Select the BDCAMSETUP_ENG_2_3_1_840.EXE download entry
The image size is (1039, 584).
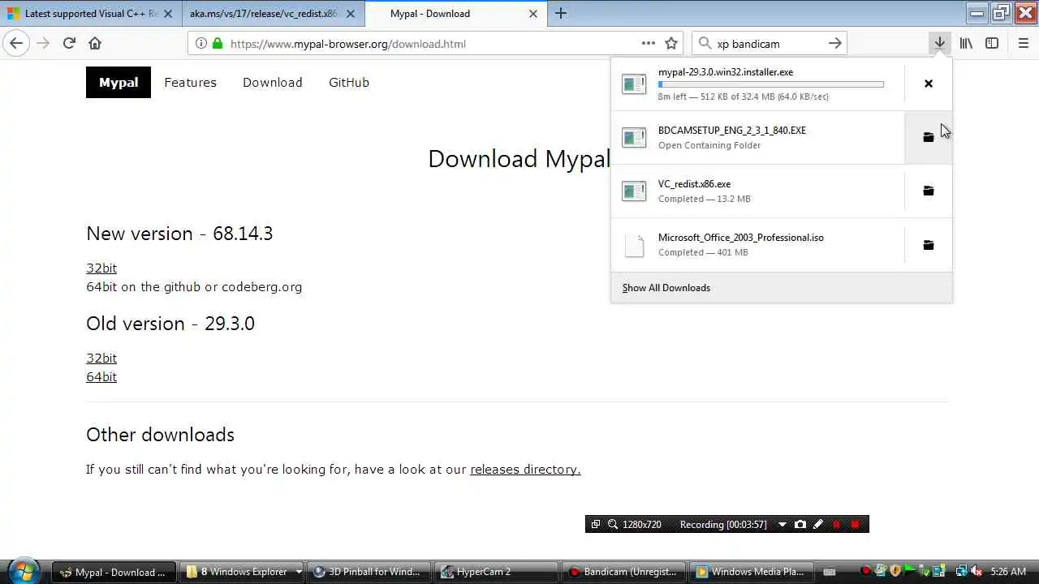tap(757, 137)
